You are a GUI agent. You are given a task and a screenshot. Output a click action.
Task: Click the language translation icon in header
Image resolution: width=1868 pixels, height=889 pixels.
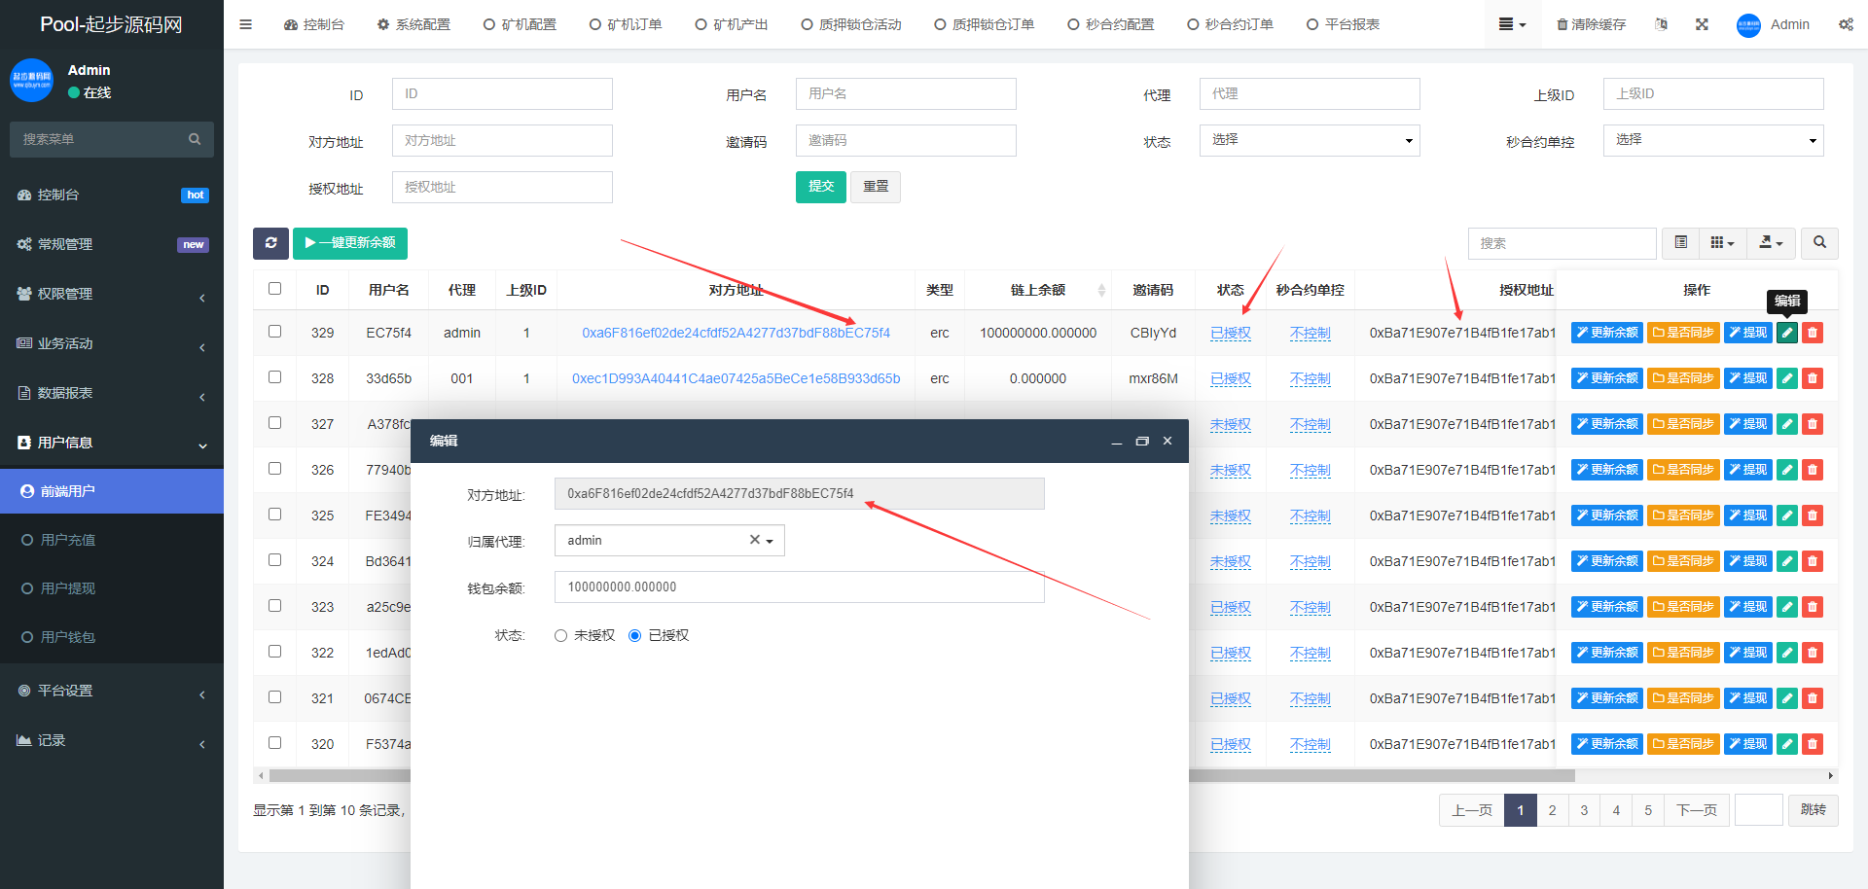1661,24
